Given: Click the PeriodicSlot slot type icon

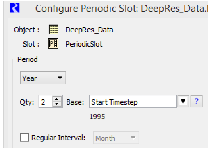Looking at the screenshot, I should [x=53, y=44].
